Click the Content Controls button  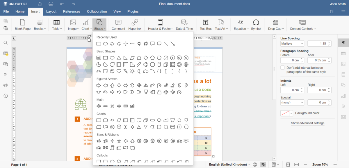pyautogui.click(x=302, y=25)
